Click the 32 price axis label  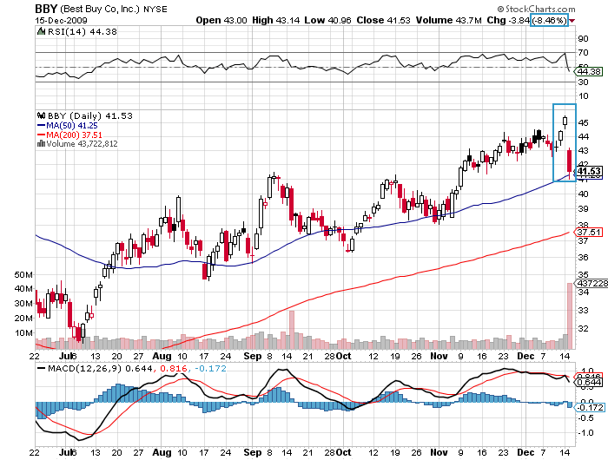click(x=583, y=329)
